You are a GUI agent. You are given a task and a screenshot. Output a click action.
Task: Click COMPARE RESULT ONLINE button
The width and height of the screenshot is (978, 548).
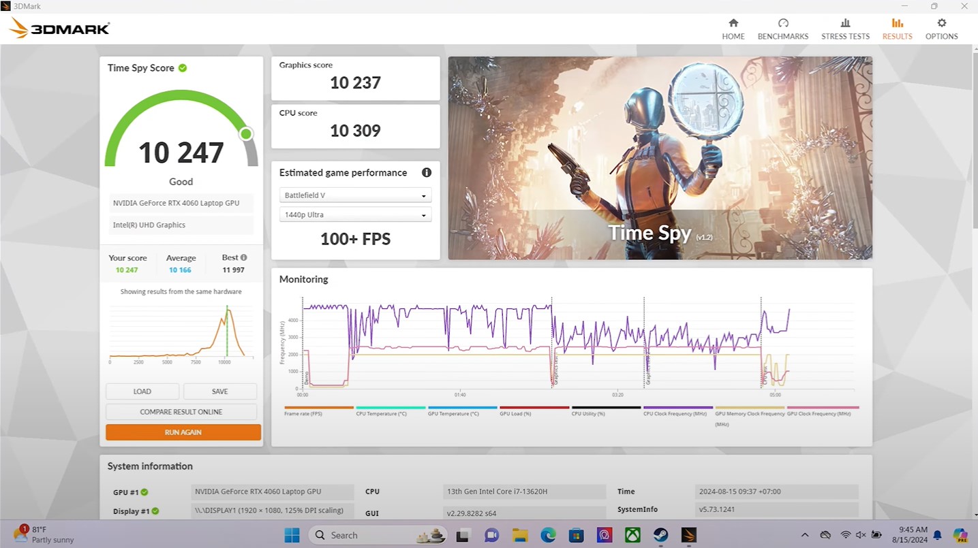tap(181, 412)
